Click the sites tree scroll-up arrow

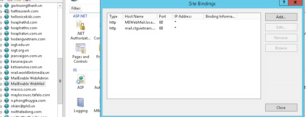(x=60, y=6)
